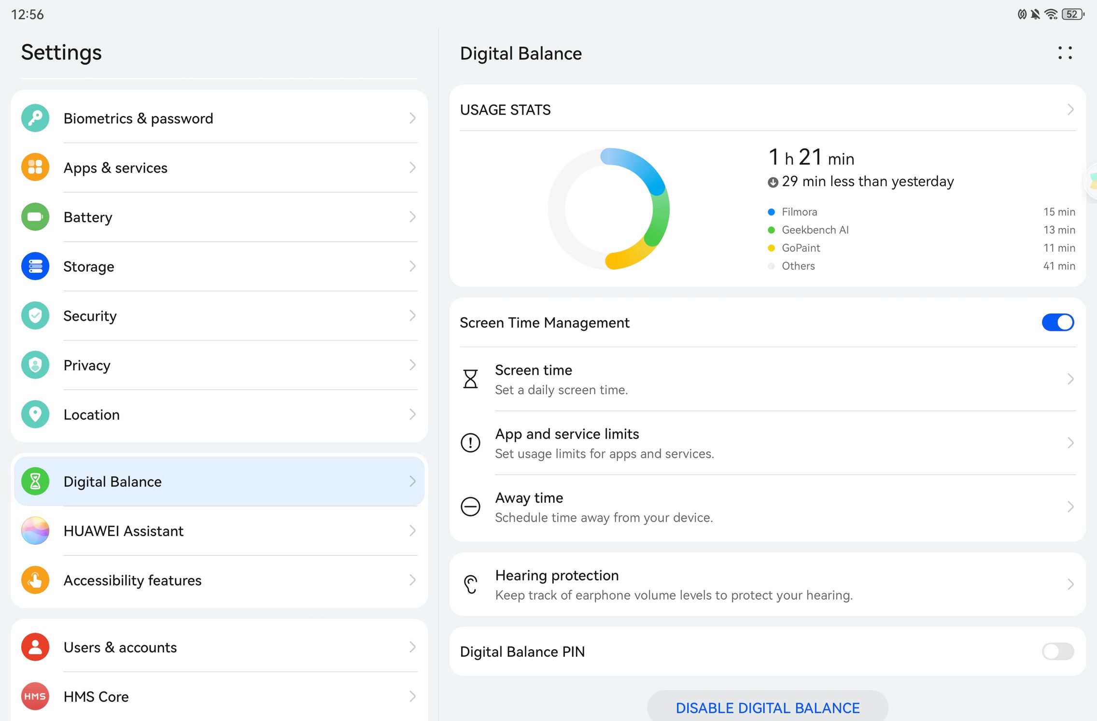Turn off Screen Time Management switch
The width and height of the screenshot is (1097, 721).
pos(1057,323)
